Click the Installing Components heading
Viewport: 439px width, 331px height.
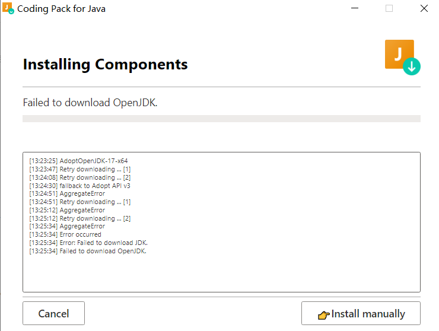(x=105, y=65)
